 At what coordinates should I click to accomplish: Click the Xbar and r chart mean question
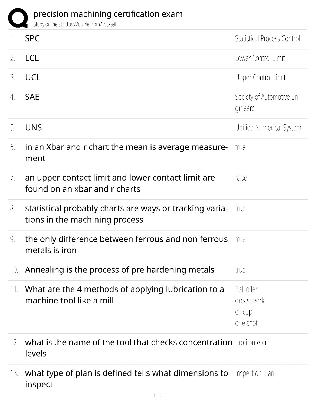(126, 152)
